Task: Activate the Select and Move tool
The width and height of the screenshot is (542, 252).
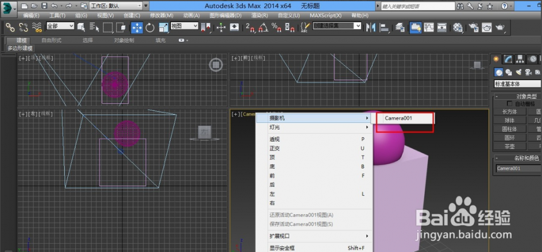Action: click(137, 27)
